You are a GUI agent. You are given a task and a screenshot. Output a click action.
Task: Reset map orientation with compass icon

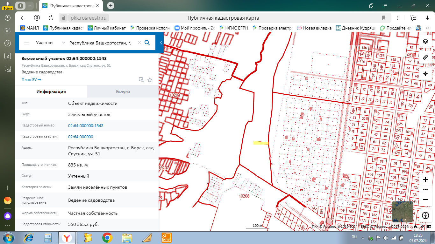[425, 215]
